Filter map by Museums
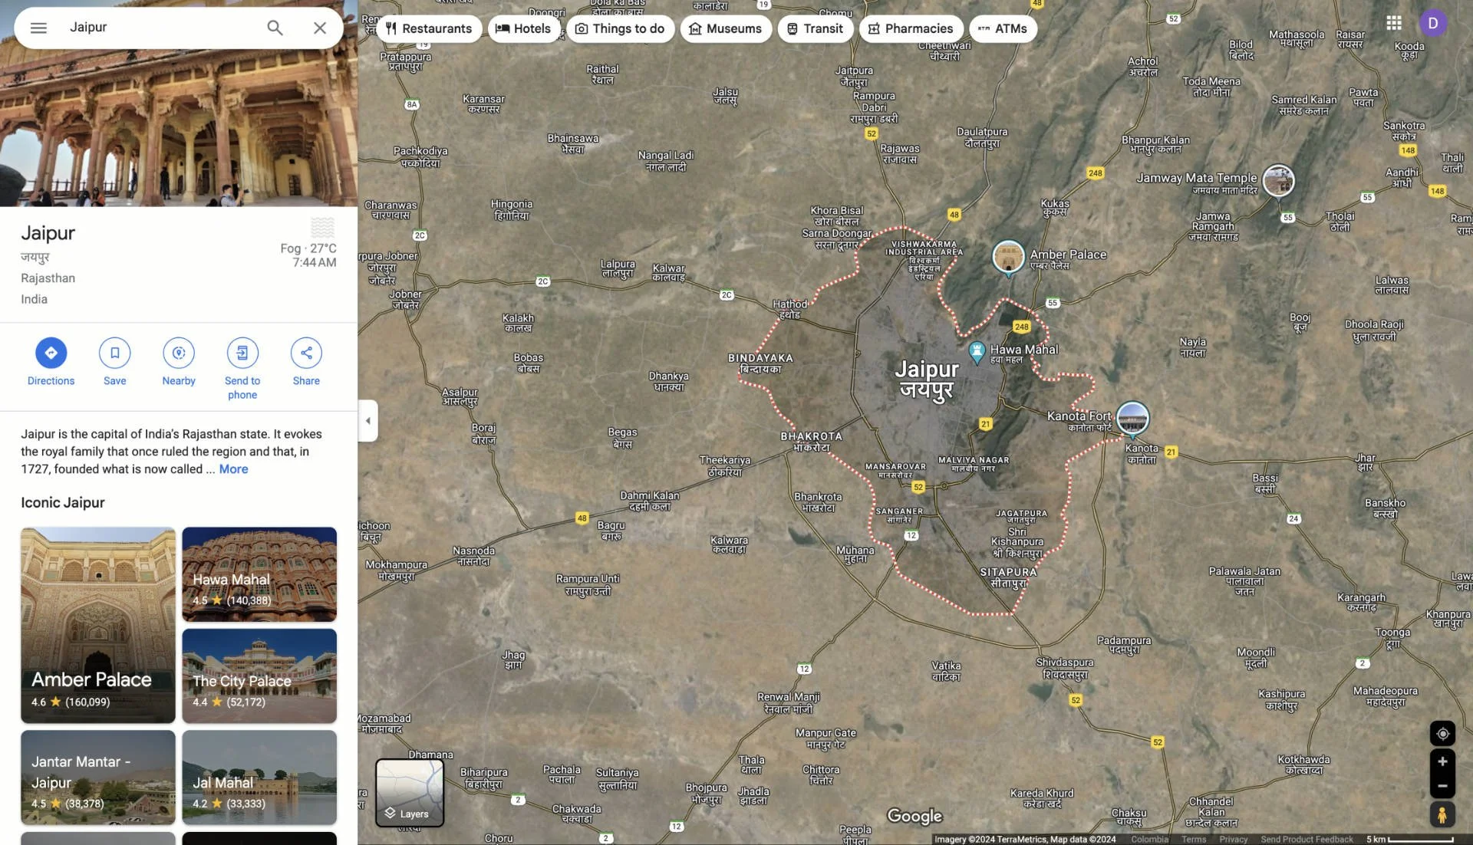1473x845 pixels. coord(726,28)
